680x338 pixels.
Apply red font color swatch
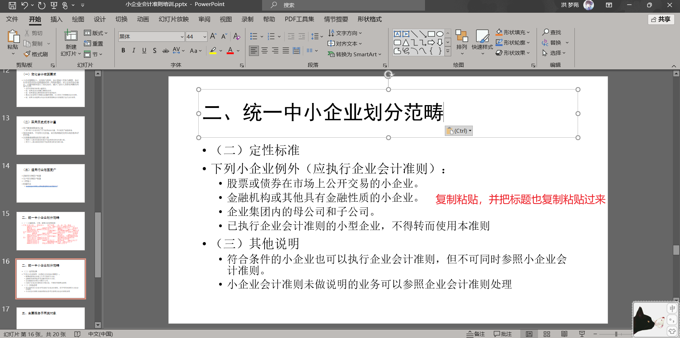230,51
